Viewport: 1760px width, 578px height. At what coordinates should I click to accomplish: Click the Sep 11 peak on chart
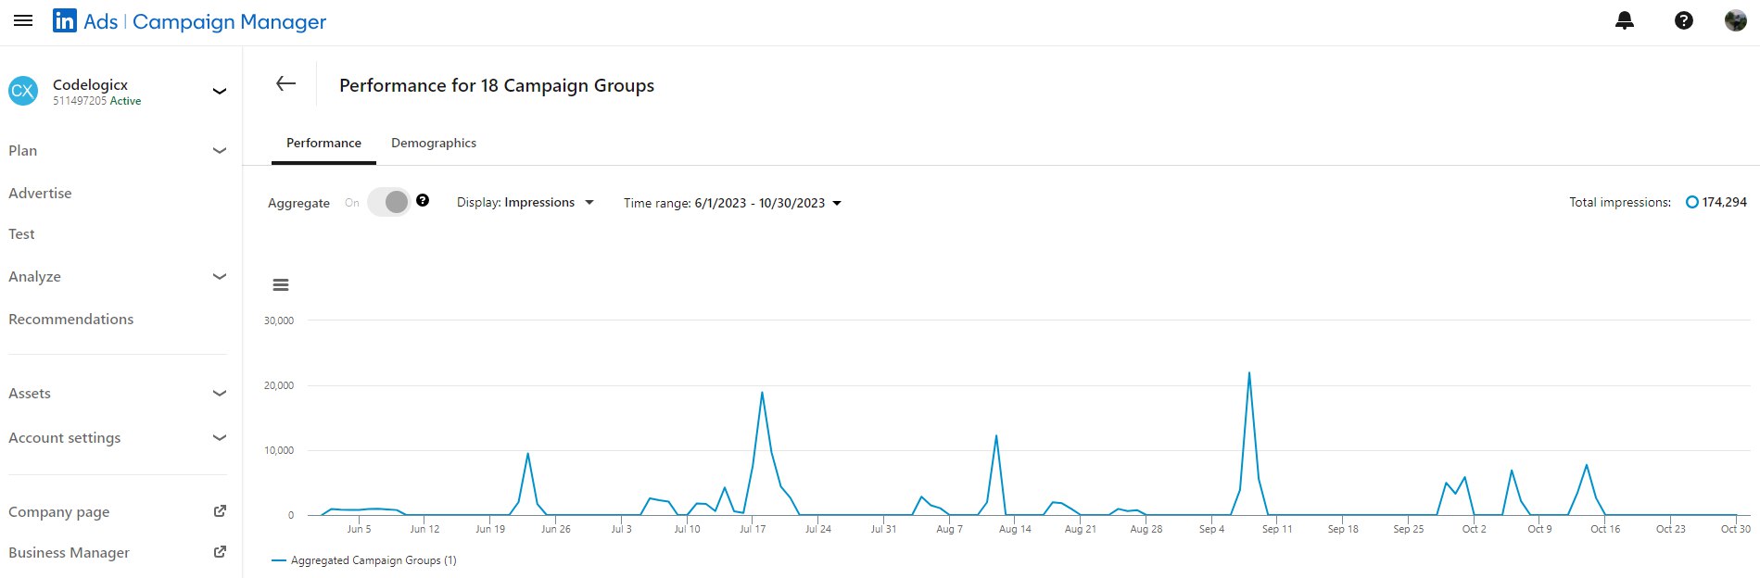tap(1249, 373)
